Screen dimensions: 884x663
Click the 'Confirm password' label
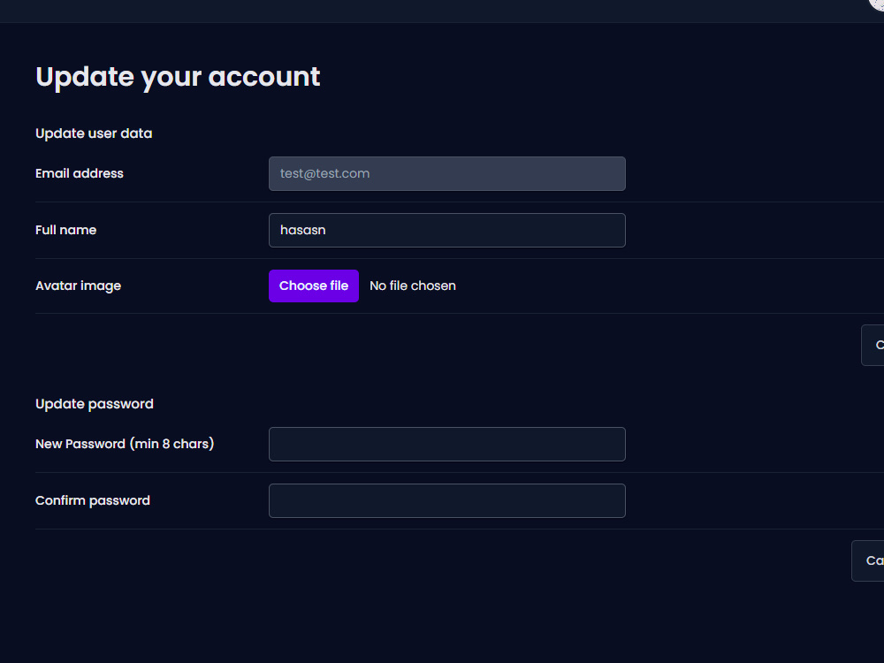pyautogui.click(x=93, y=500)
